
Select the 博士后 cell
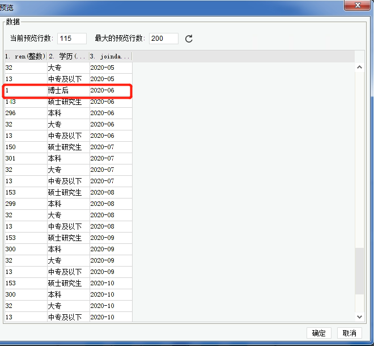click(x=69, y=90)
